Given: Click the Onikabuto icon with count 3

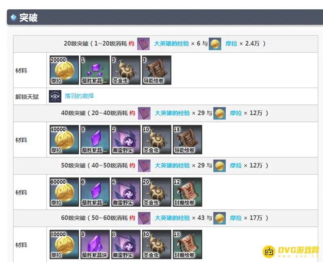Looking at the screenshot, I should (126, 70).
